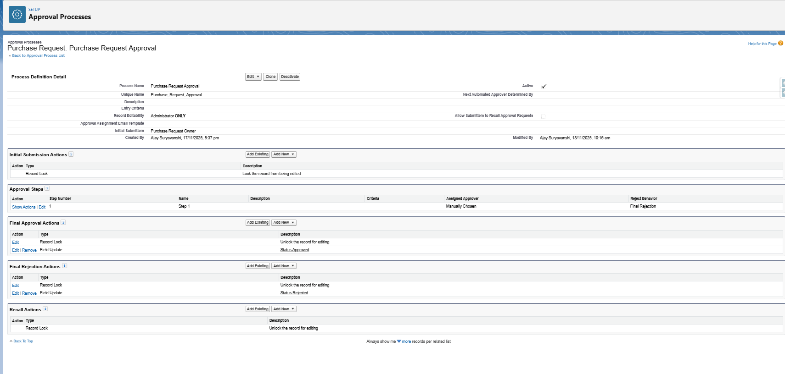The image size is (785, 374).
Task: Go back to Approval Process List
Action: (x=38, y=55)
